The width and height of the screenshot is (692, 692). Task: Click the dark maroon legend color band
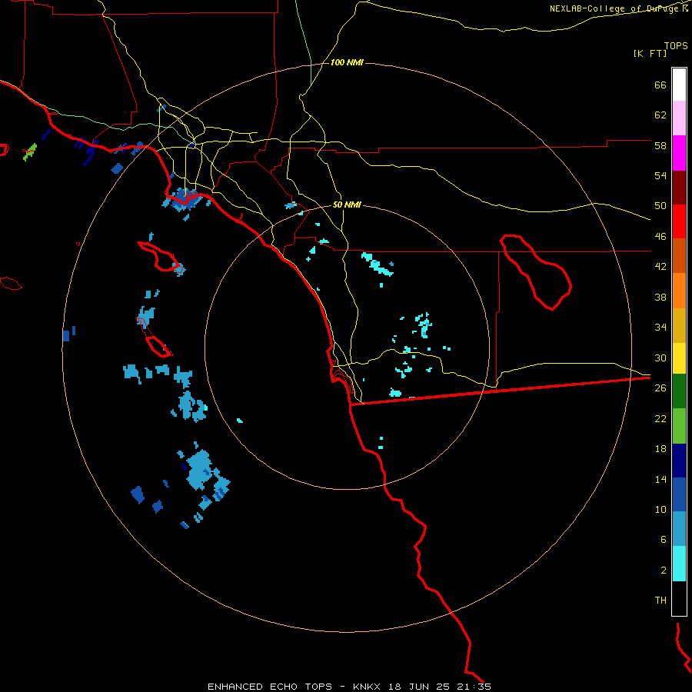(679, 188)
